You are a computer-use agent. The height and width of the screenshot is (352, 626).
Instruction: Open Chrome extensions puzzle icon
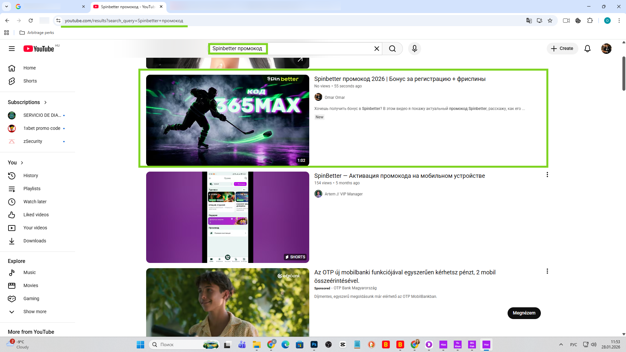pyautogui.click(x=590, y=21)
